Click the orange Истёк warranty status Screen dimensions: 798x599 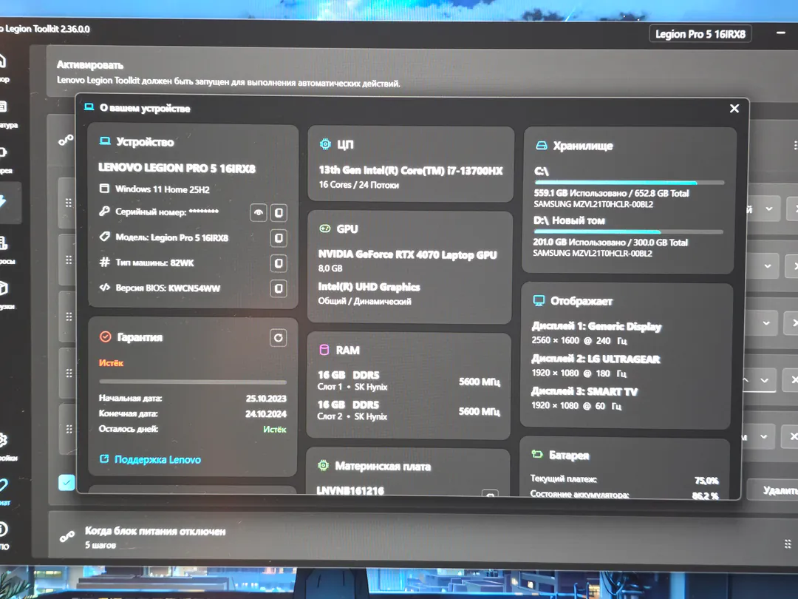click(x=111, y=362)
